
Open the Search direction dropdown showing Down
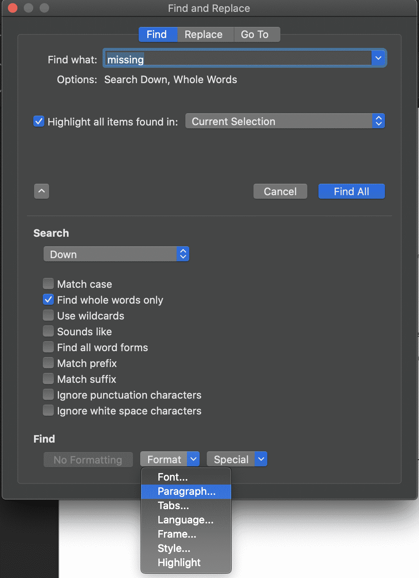pos(183,254)
